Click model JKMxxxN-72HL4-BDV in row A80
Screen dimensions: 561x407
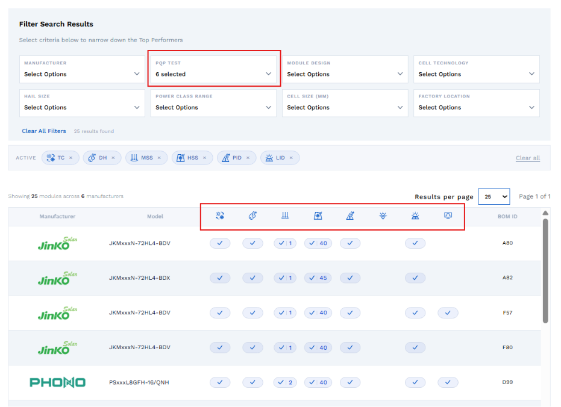(140, 243)
